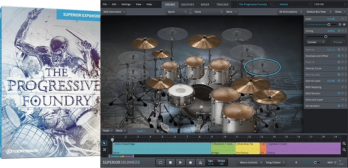Open Default Box View dropdown
The image size is (348, 168).
coord(319,12)
